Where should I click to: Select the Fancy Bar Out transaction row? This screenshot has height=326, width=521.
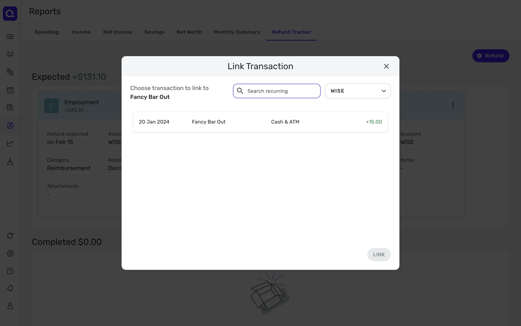[x=260, y=122]
